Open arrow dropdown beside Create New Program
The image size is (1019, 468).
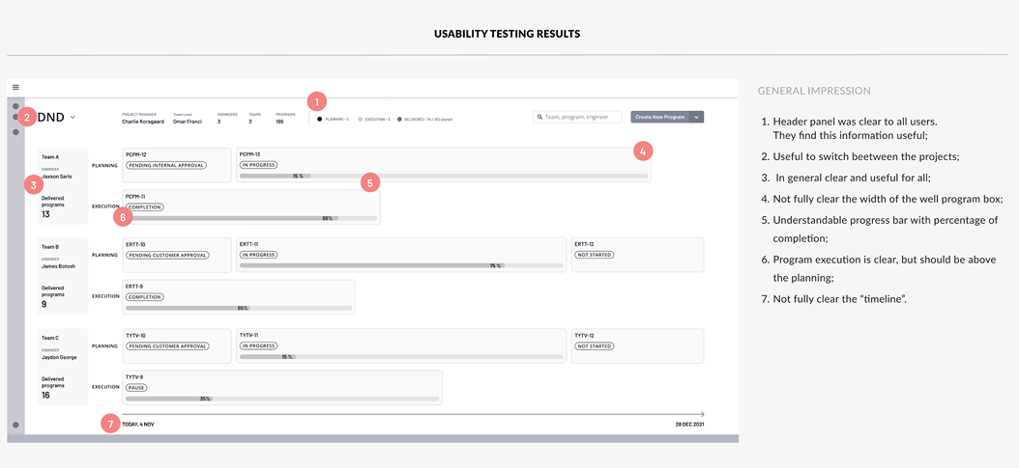696,118
